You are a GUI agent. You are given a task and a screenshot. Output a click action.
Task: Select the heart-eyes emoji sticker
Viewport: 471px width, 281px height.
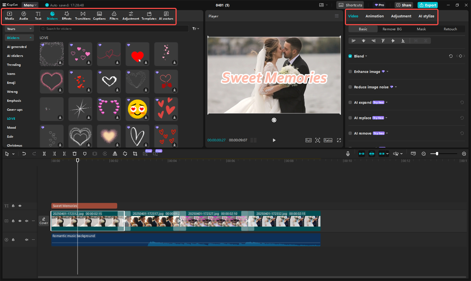pos(137,109)
